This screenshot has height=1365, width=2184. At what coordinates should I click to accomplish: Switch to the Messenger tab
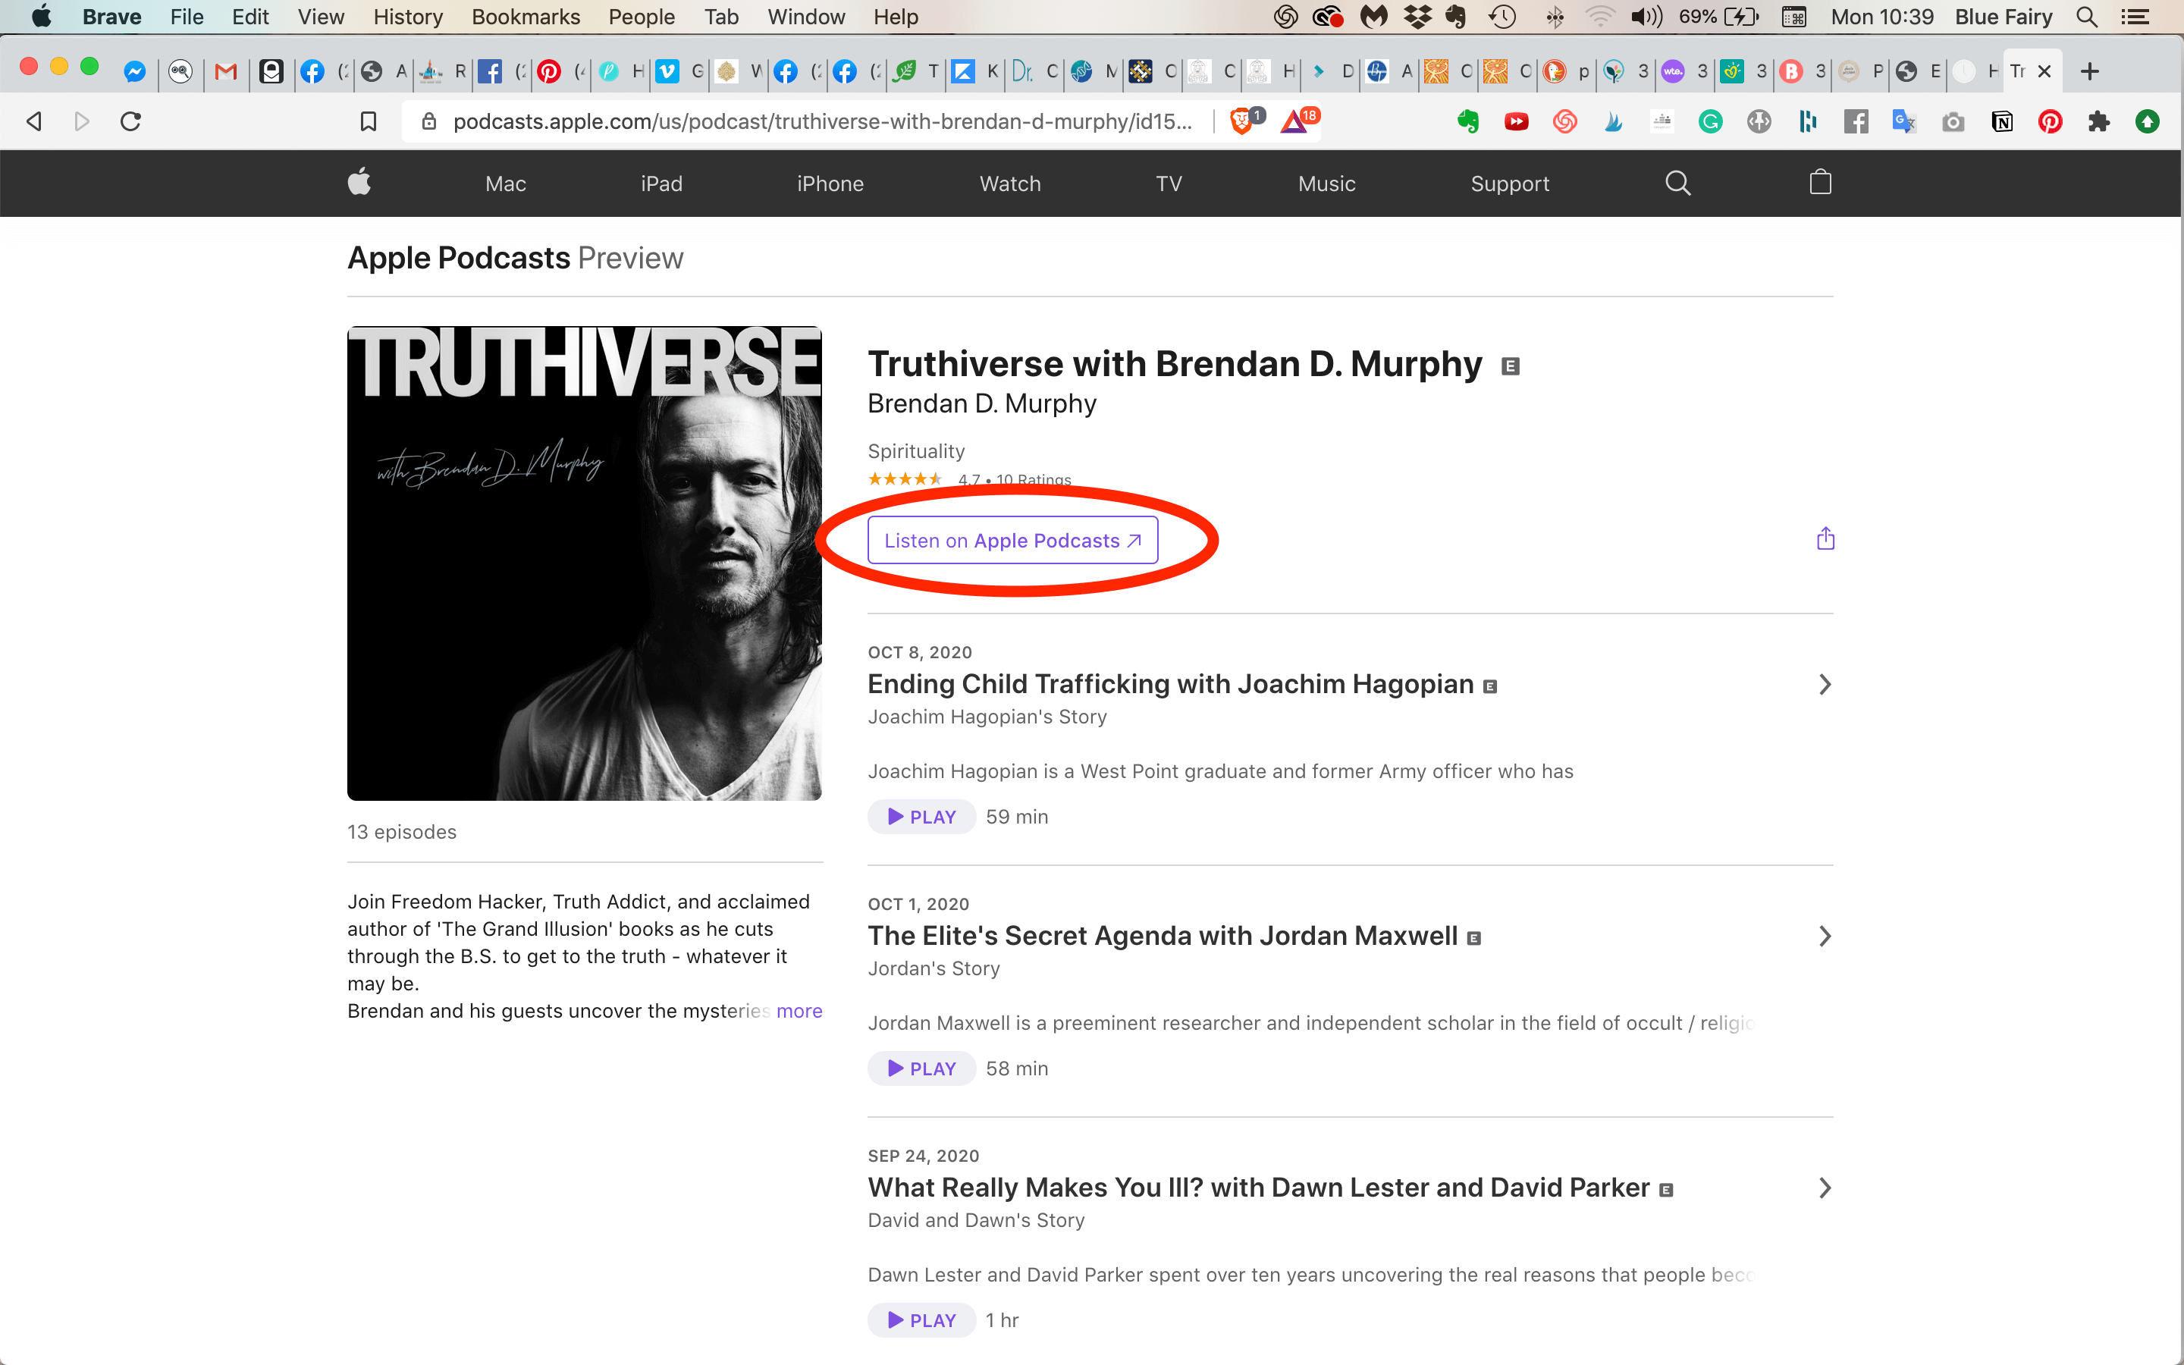(136, 71)
